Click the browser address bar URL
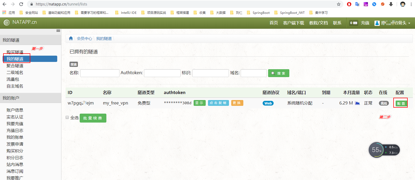 [x=61, y=4]
